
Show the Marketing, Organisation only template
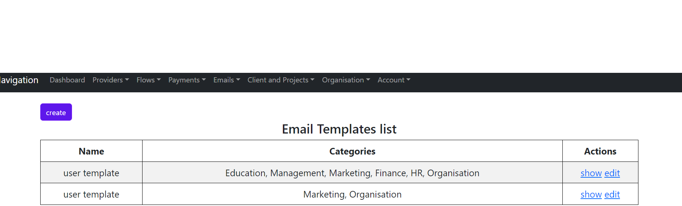click(591, 194)
